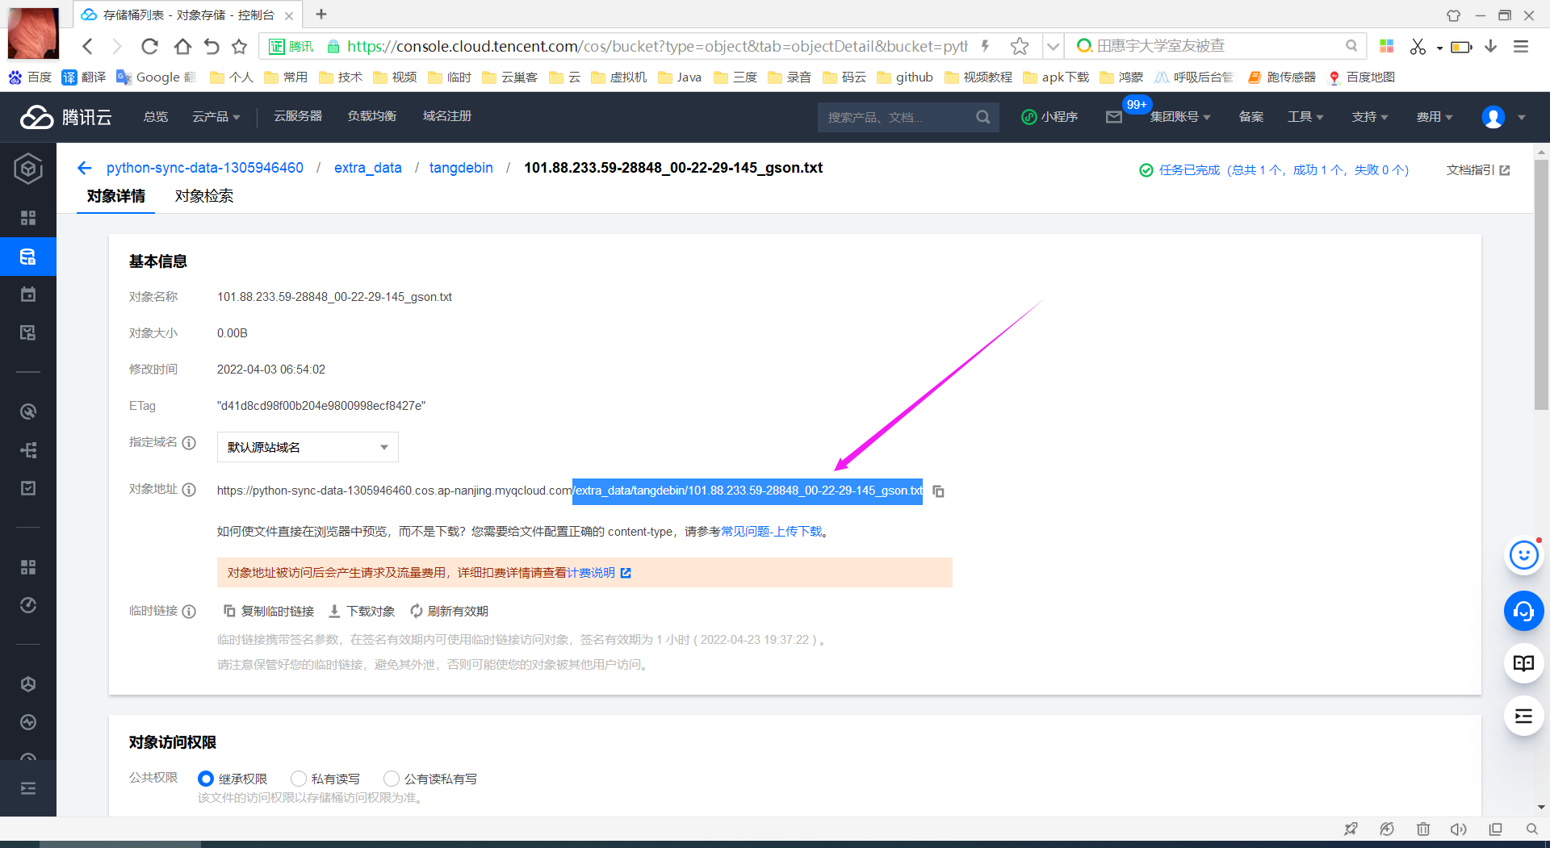Expand the address bar history dropdown
1550x848 pixels.
[x=1053, y=46]
